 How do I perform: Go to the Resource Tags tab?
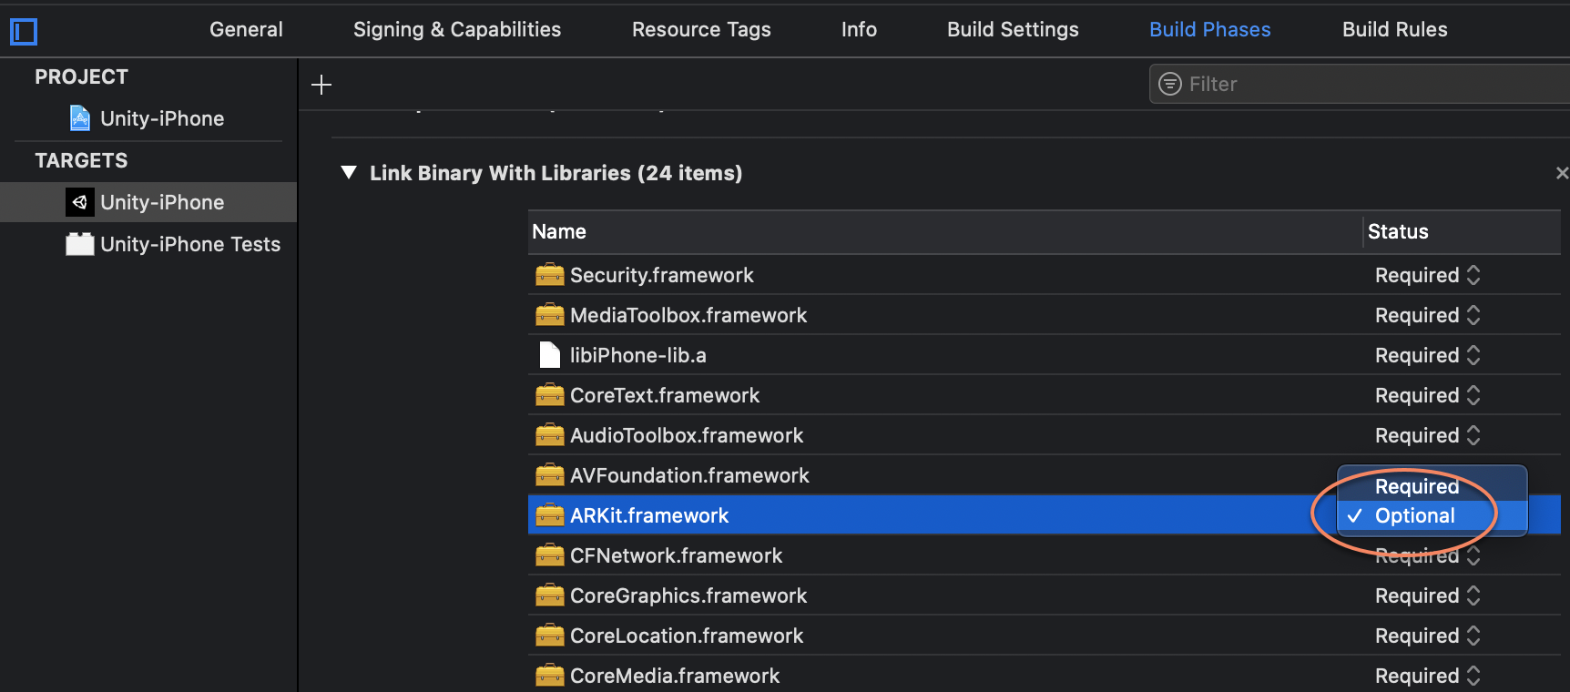701,29
